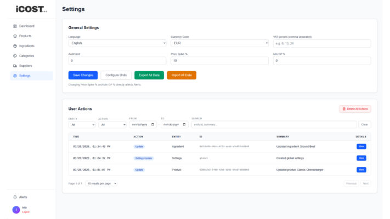
Task: Focus the Price Spike % input
Action: (x=219, y=61)
